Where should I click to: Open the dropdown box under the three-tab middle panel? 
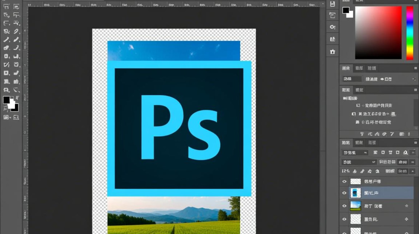tap(352, 79)
